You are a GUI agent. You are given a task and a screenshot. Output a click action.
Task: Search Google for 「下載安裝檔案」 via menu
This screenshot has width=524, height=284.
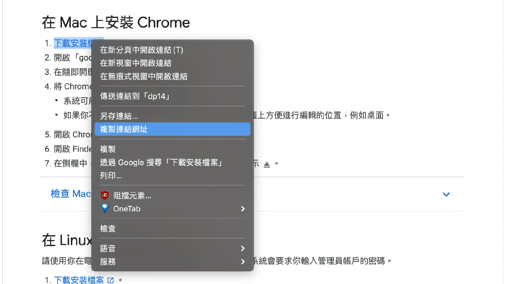(161, 163)
